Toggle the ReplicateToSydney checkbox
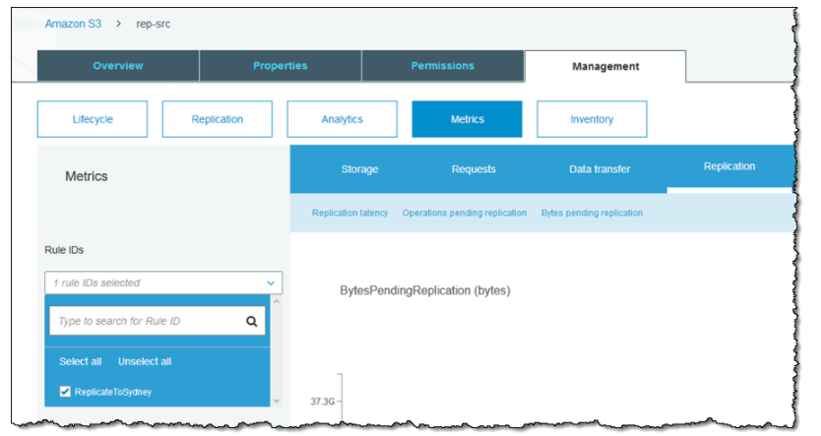Screen dimensions: 821x436 click(65, 392)
